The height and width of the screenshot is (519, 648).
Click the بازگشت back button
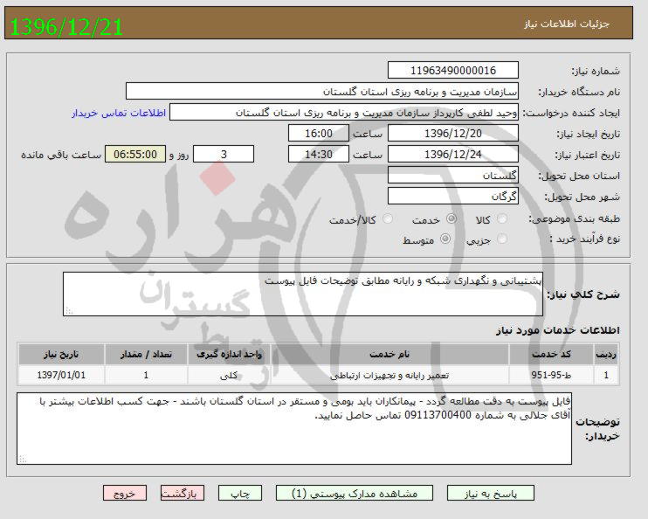point(183,494)
